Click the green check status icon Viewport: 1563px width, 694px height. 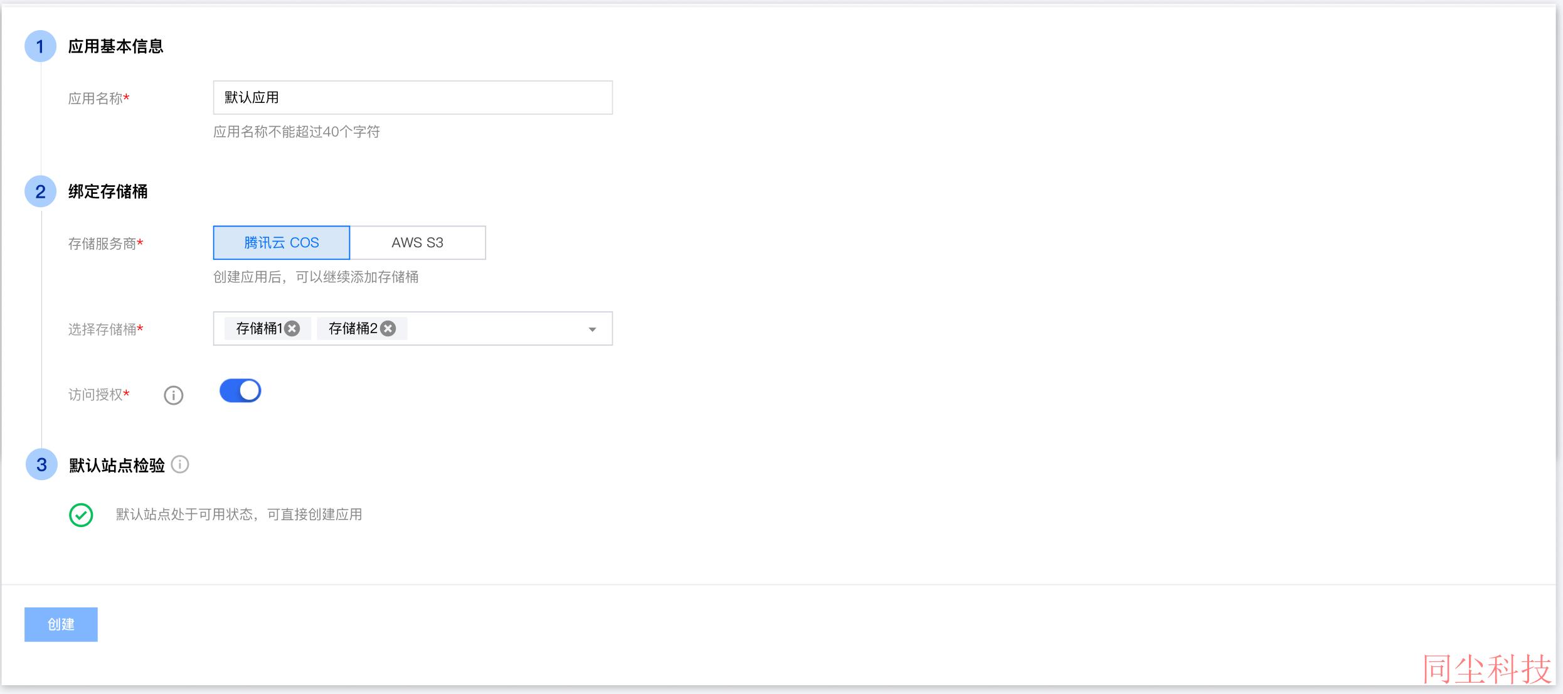click(81, 515)
